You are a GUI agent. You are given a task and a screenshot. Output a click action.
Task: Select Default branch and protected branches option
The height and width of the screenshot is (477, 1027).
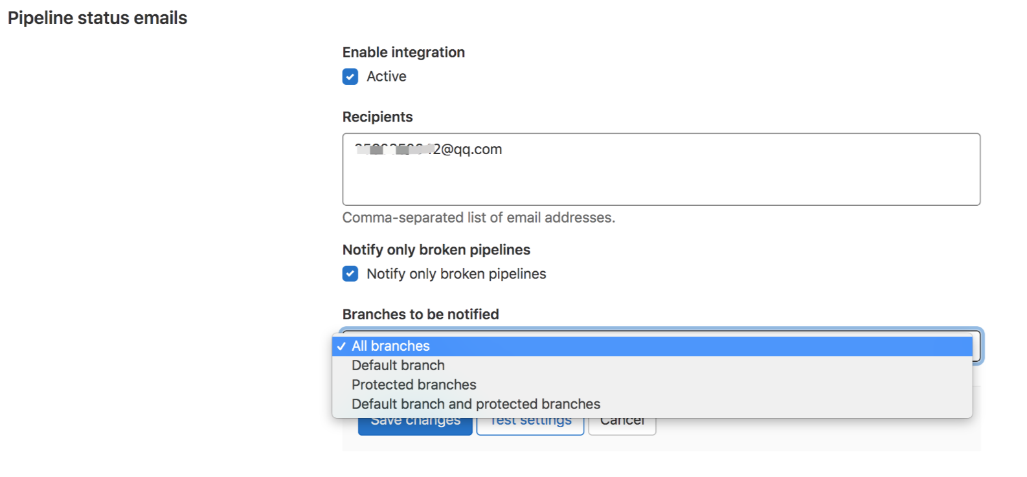click(652, 405)
